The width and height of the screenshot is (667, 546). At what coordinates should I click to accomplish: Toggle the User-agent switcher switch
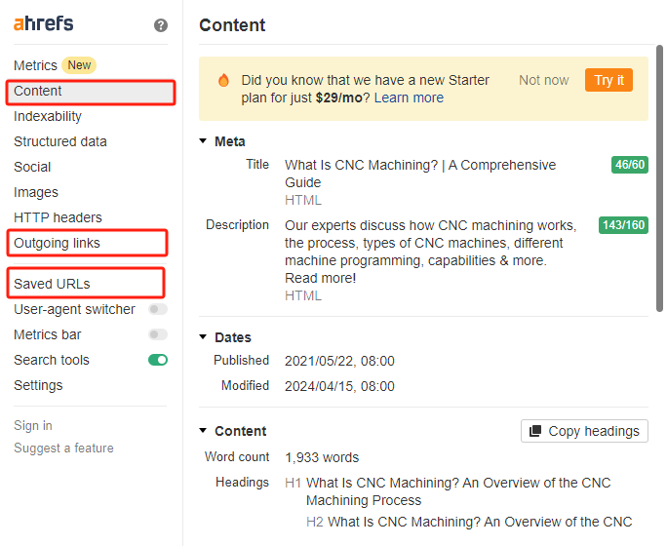coord(157,309)
